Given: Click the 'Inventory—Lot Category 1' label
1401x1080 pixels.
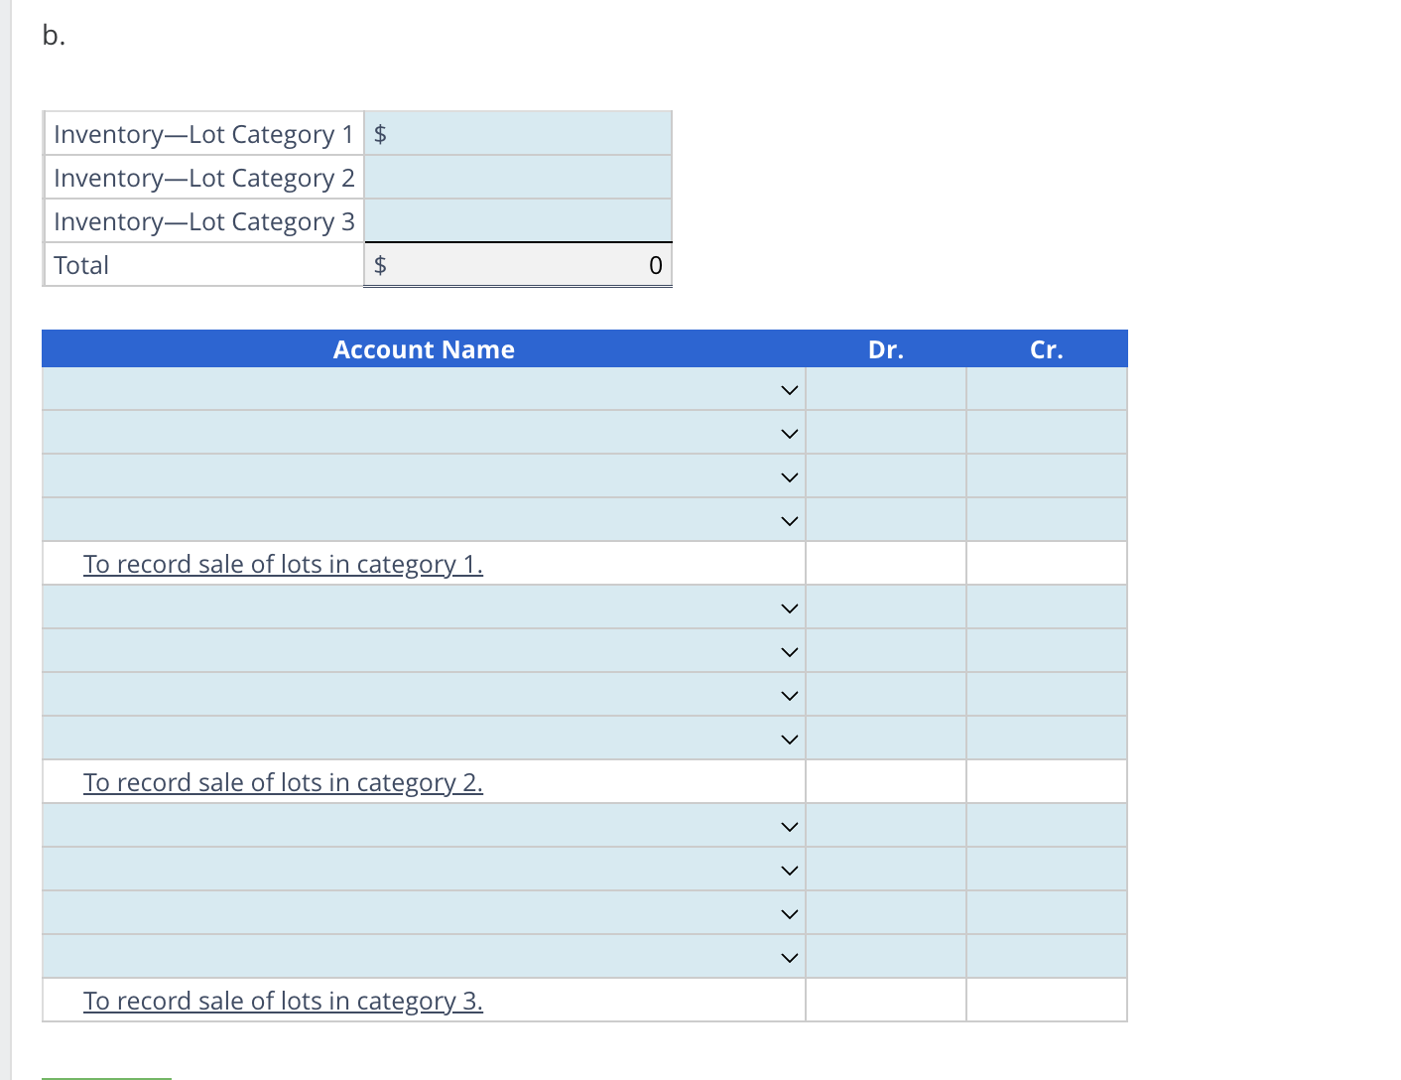Looking at the screenshot, I should pyautogui.click(x=204, y=134).
